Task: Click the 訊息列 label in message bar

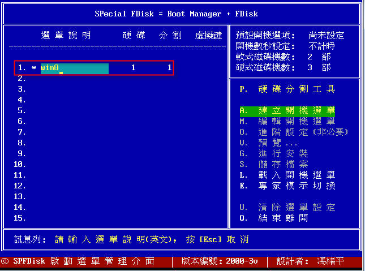Action: [x=30, y=239]
